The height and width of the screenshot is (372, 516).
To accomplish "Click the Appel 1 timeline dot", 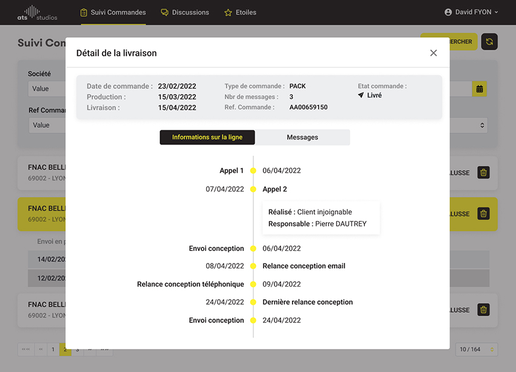I will [x=253, y=170].
